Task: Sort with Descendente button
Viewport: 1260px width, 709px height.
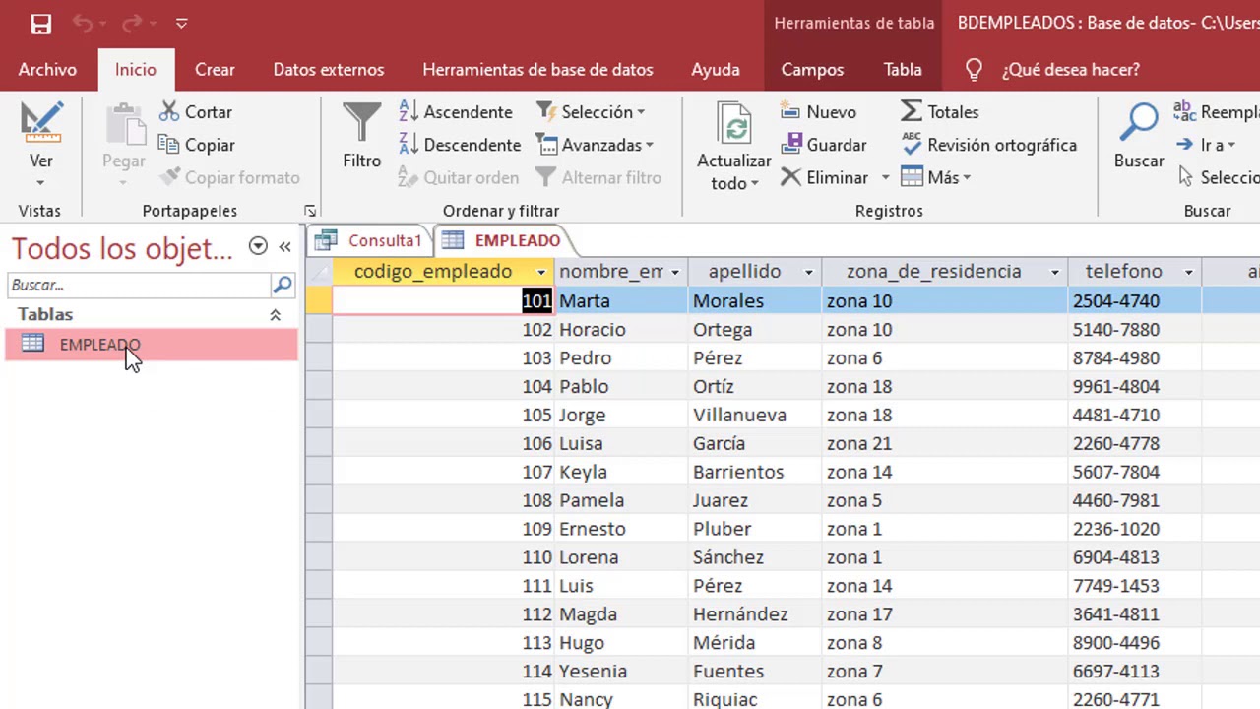Action: [x=460, y=145]
